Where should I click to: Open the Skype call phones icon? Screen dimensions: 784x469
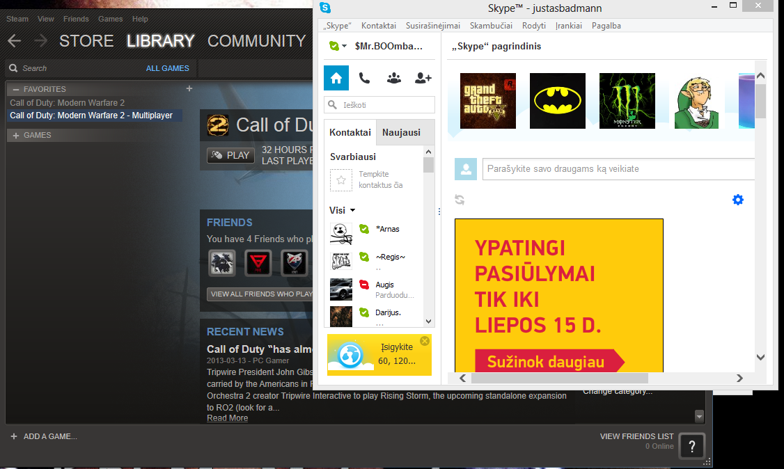(365, 78)
